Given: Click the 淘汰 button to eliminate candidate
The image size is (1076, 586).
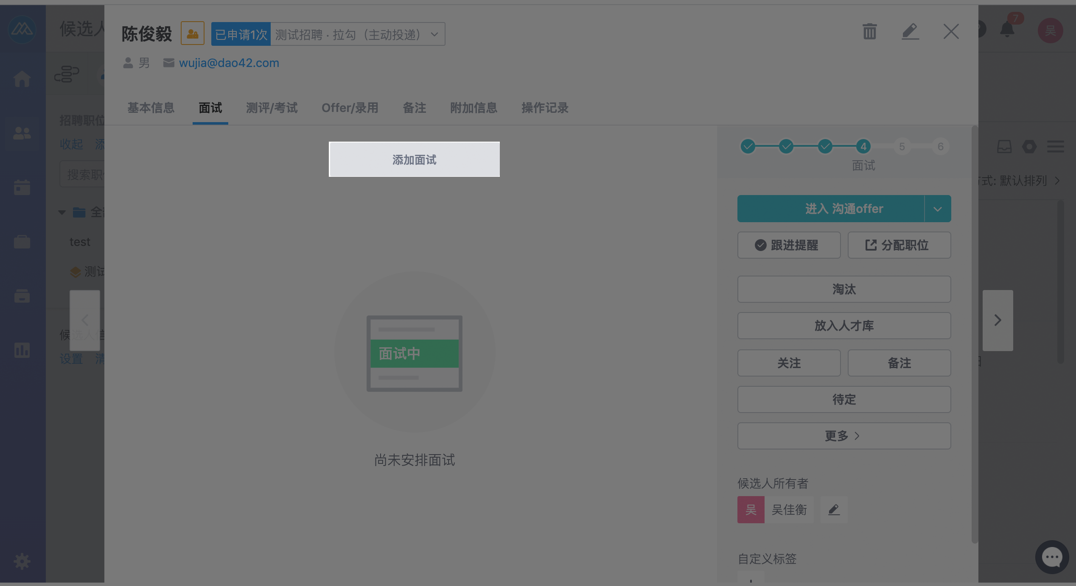Looking at the screenshot, I should pos(843,289).
